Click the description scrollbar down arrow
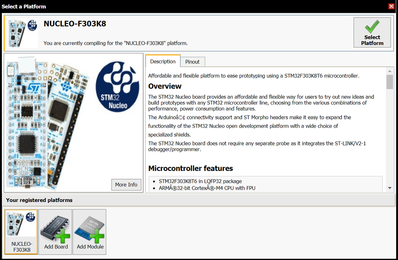This screenshot has height=260, width=398. click(x=389, y=188)
